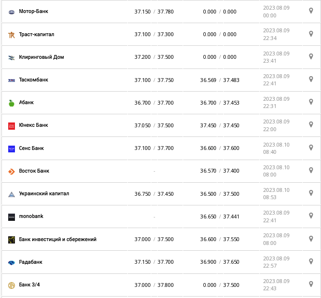Click the Сенс Банк blue logo
This screenshot has width=321, height=298.
pos(12,149)
